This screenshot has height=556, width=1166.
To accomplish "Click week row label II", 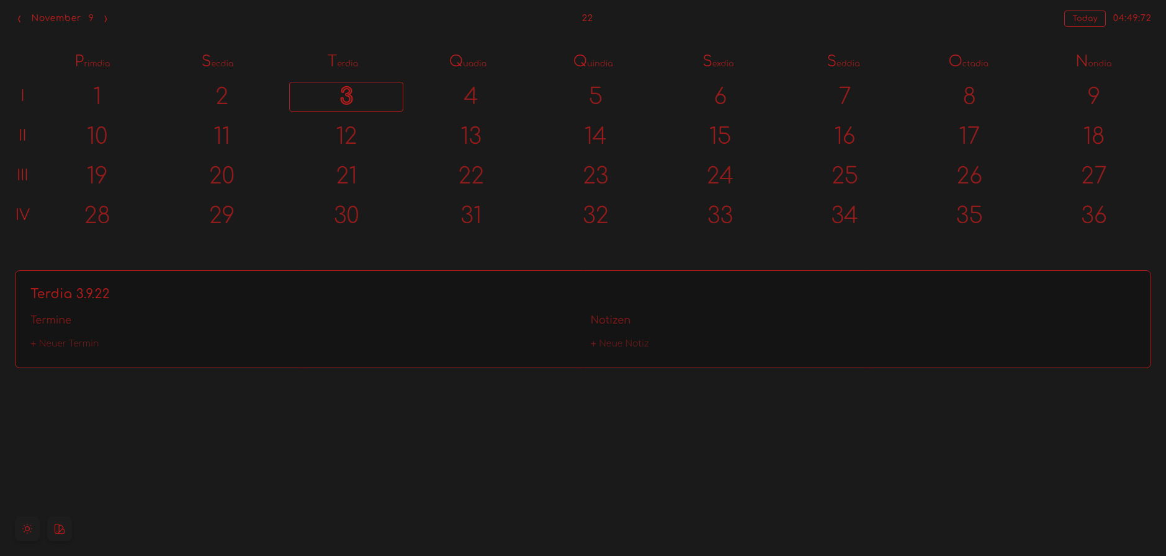I will pos(22,136).
